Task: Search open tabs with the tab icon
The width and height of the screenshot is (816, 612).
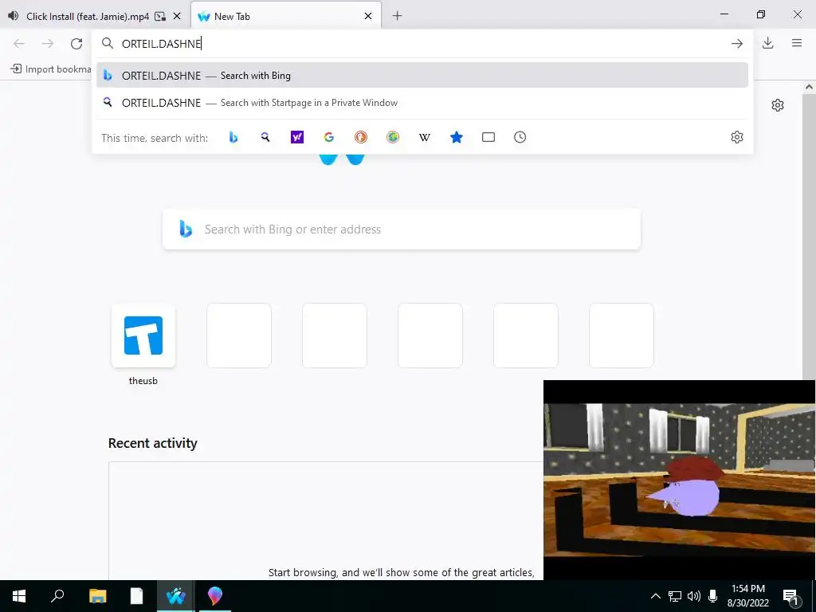Action: click(x=488, y=137)
